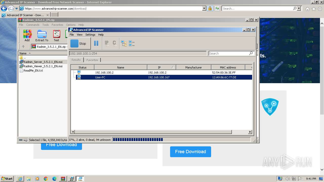Click the IP range toolbar icon
This screenshot has height=182, width=324.
pos(107,43)
